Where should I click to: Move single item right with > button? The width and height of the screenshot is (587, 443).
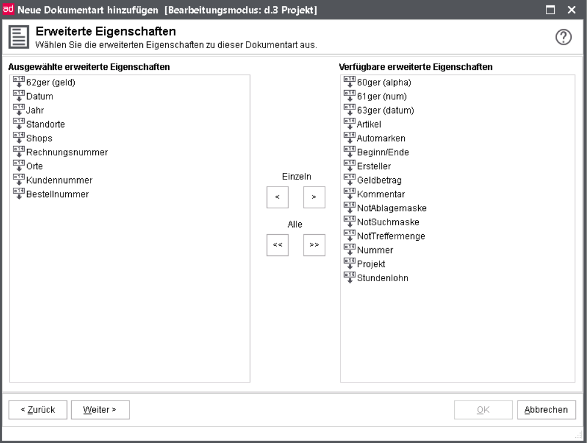[x=314, y=197]
